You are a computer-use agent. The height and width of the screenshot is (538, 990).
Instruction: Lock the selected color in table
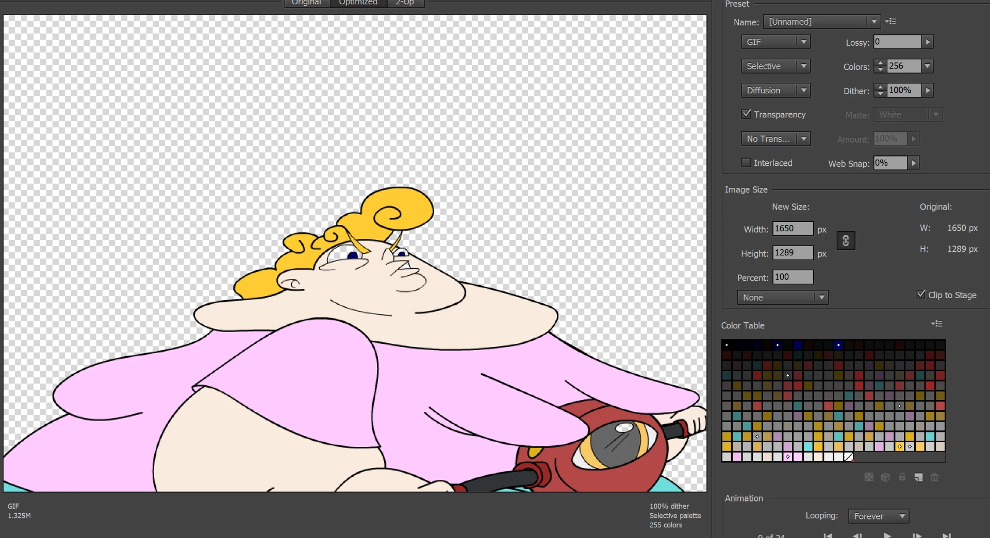902,477
